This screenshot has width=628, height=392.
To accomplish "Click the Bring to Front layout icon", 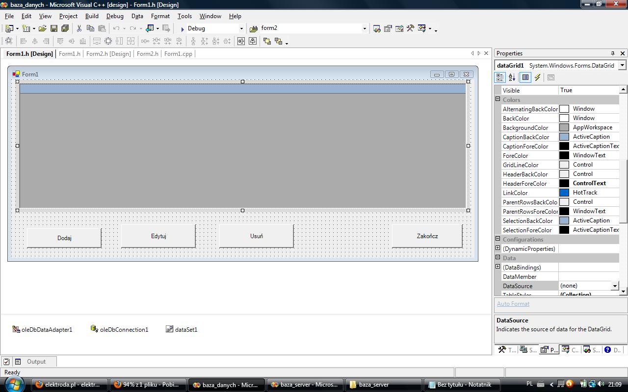I will [x=267, y=41].
